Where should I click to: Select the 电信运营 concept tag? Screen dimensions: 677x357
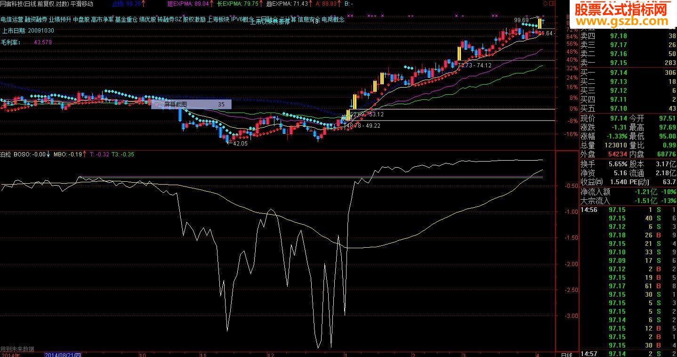tap(12, 20)
